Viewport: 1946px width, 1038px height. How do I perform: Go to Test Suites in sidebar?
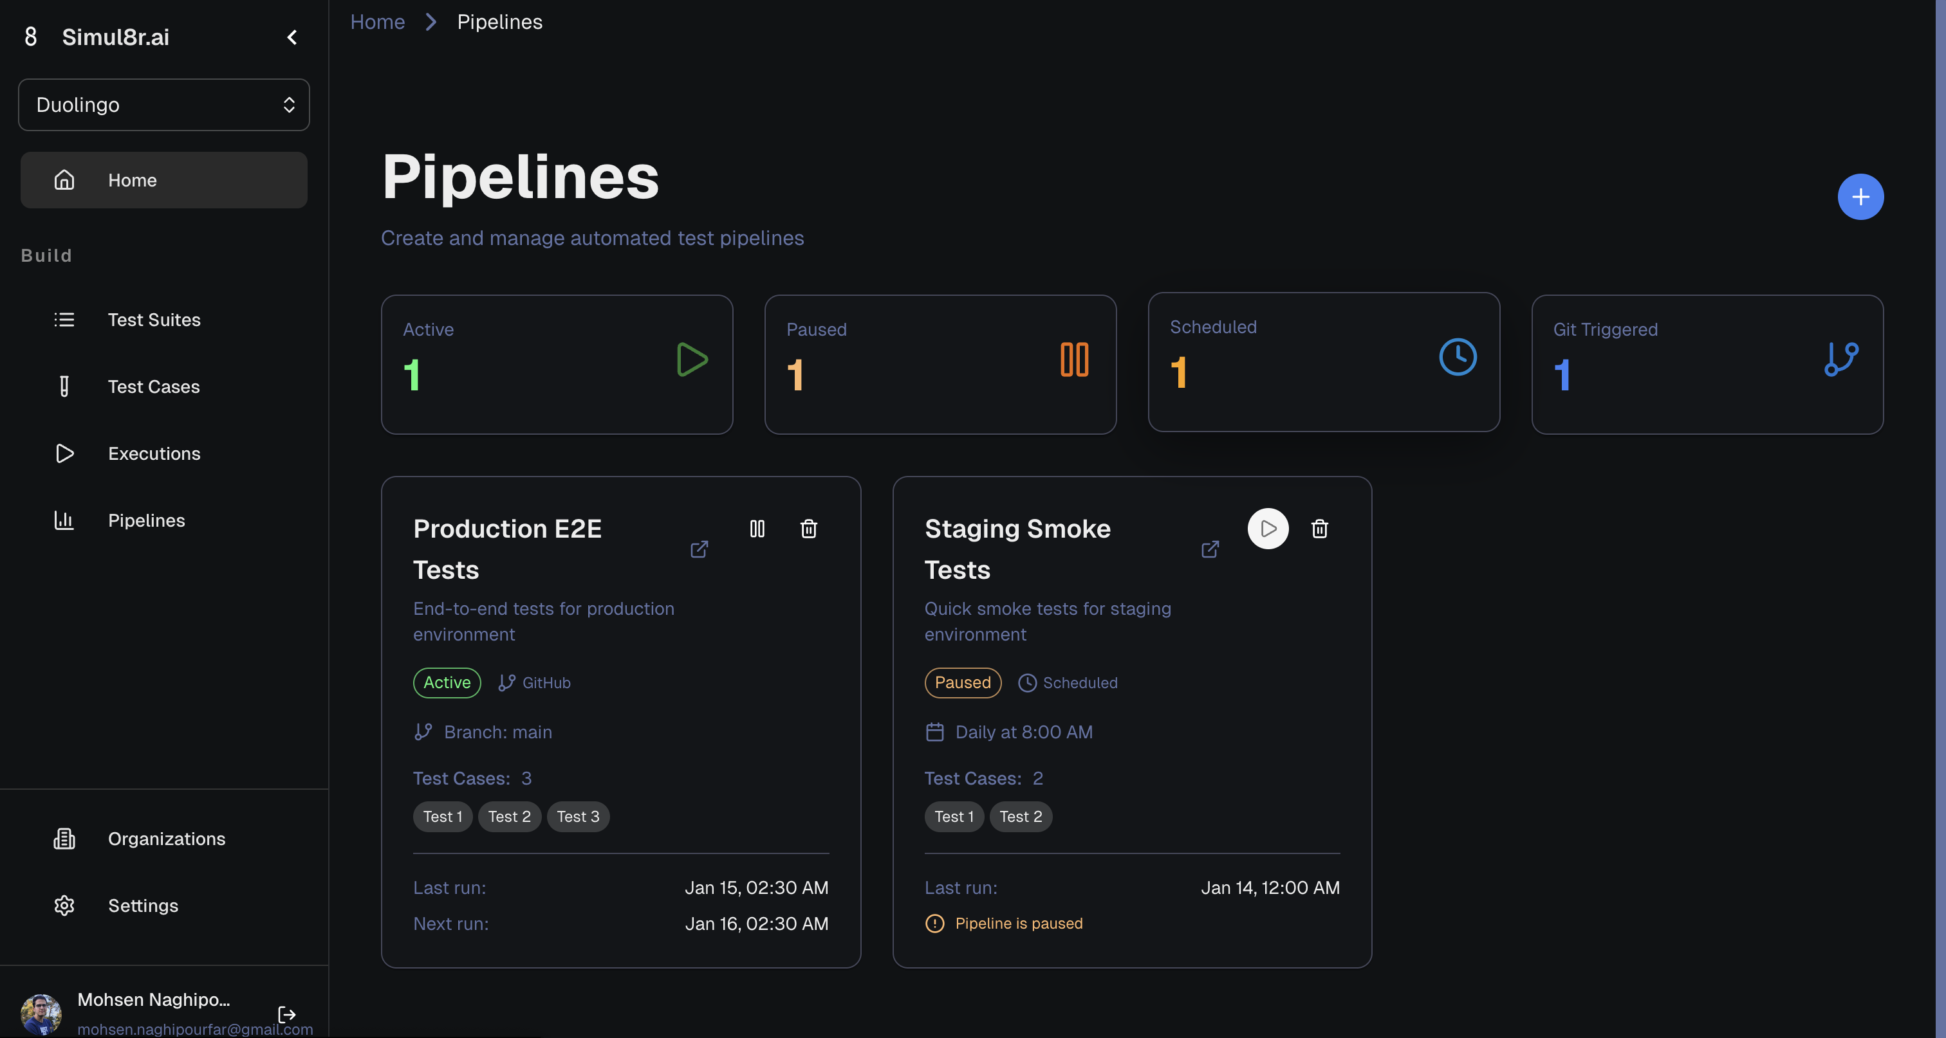pos(154,320)
